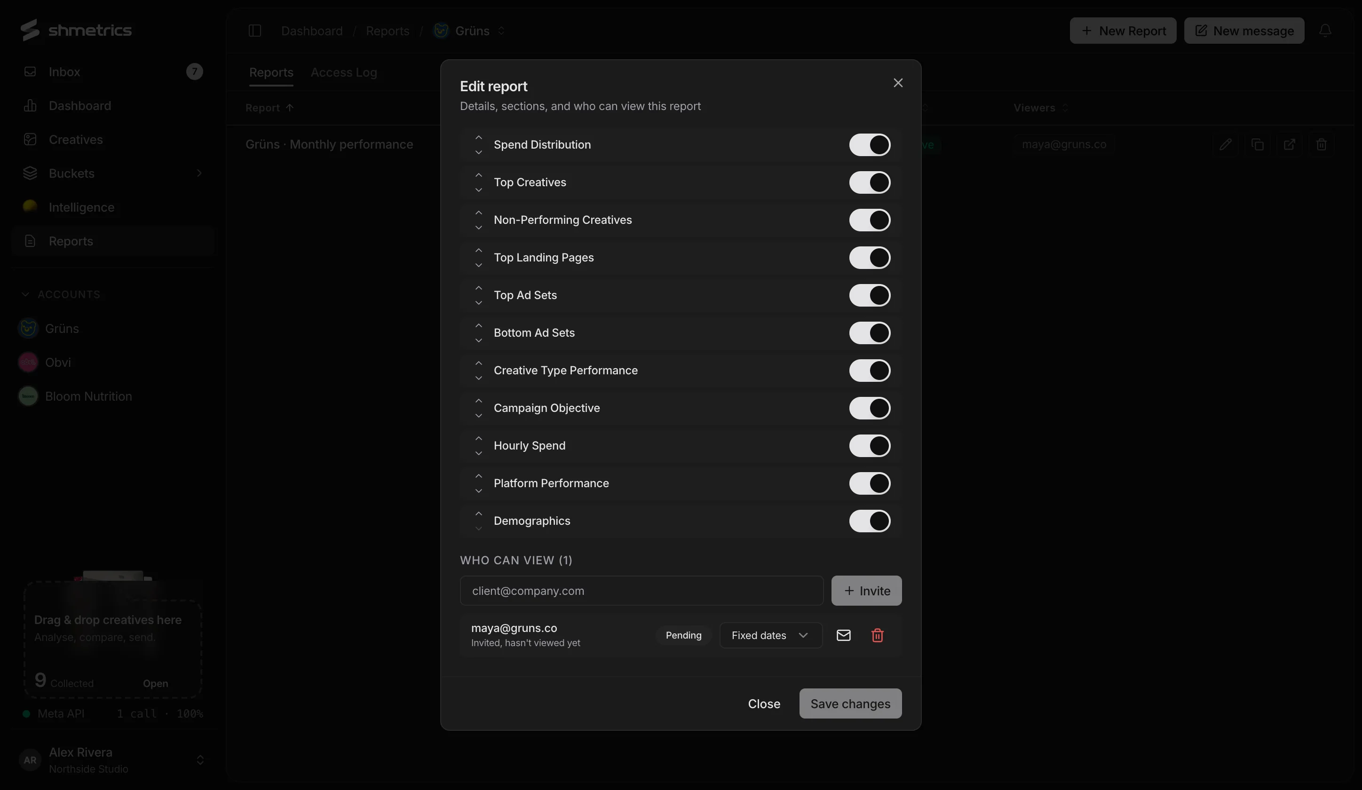1362x790 pixels.
Task: Click the Inbox tray icon
Action: (30, 71)
